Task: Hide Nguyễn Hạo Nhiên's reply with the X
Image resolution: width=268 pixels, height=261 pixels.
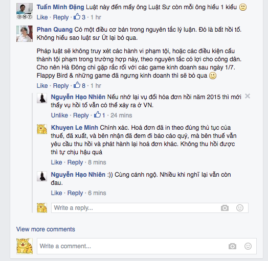Action: 248,96
